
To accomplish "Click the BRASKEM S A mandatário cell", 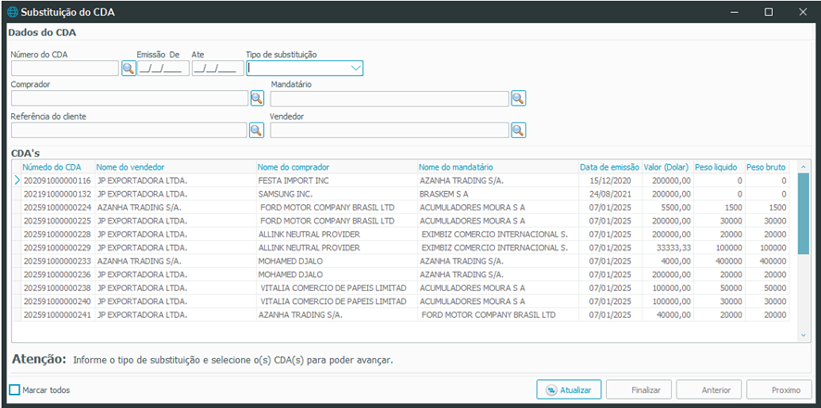I will coord(498,194).
